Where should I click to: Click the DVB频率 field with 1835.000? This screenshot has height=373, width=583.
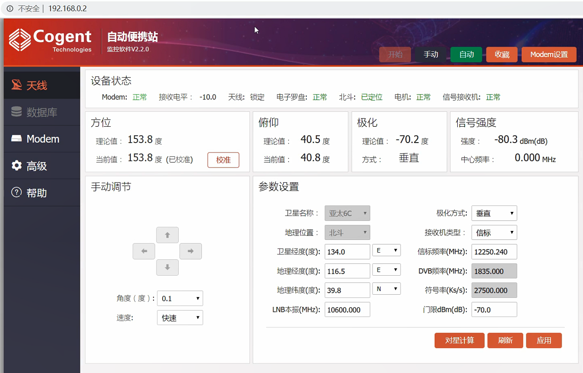coord(495,271)
